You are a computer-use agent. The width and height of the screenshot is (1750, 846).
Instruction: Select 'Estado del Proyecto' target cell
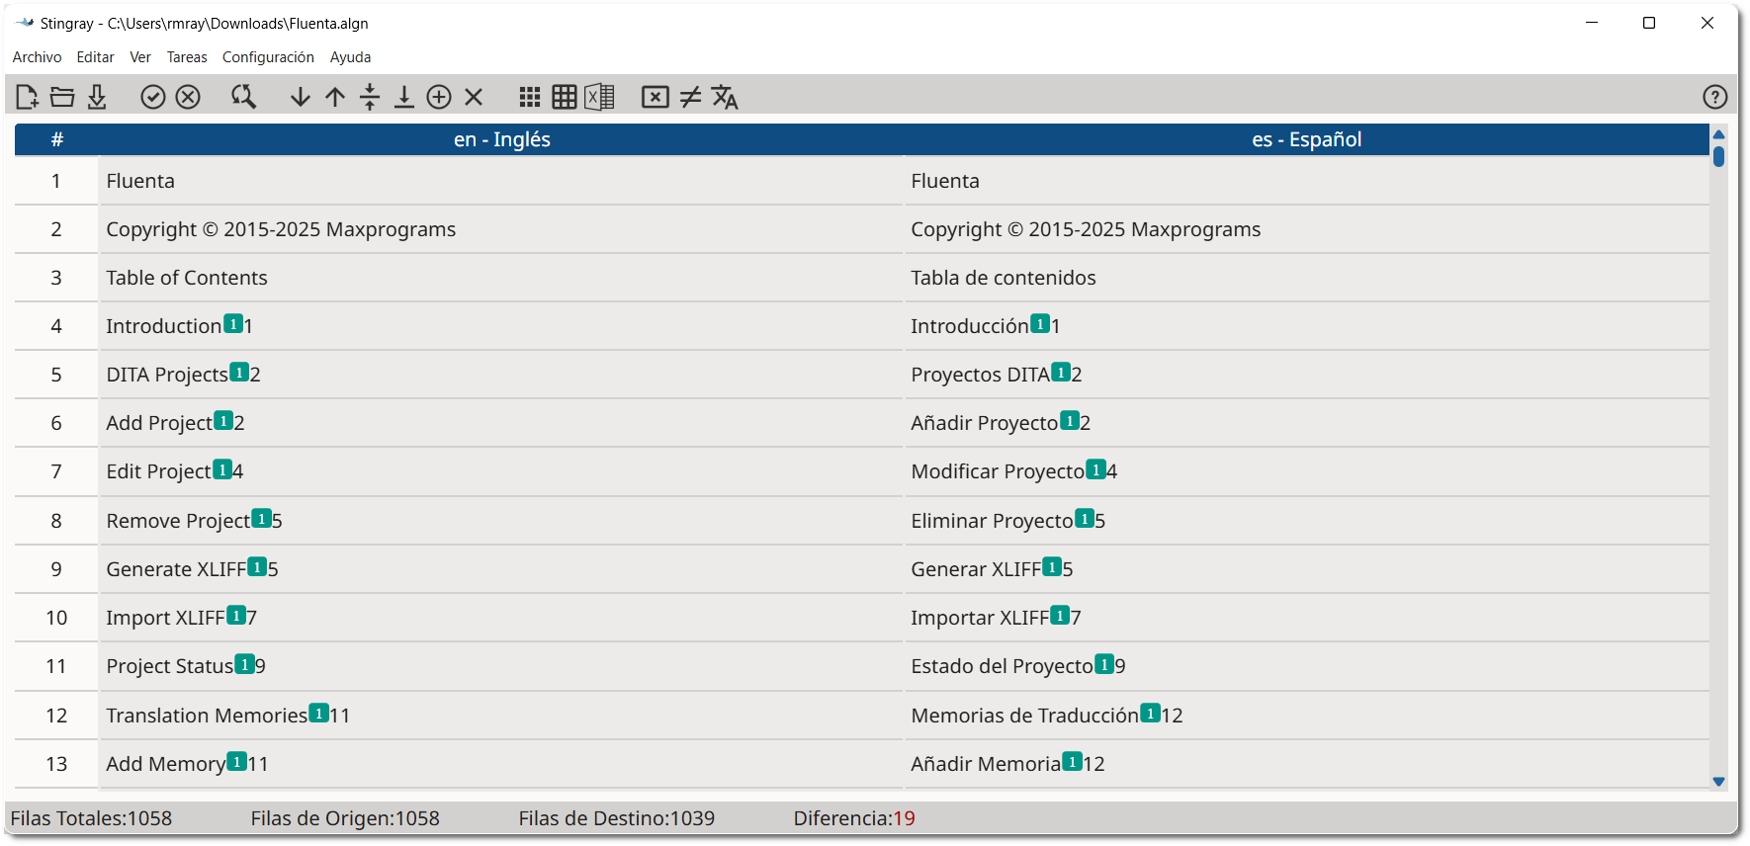pyautogui.click(x=1307, y=666)
